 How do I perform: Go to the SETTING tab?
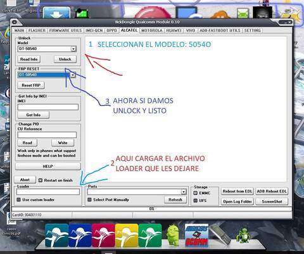[x=252, y=30]
